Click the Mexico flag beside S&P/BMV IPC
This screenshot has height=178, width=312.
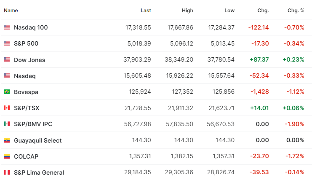pos(7,124)
